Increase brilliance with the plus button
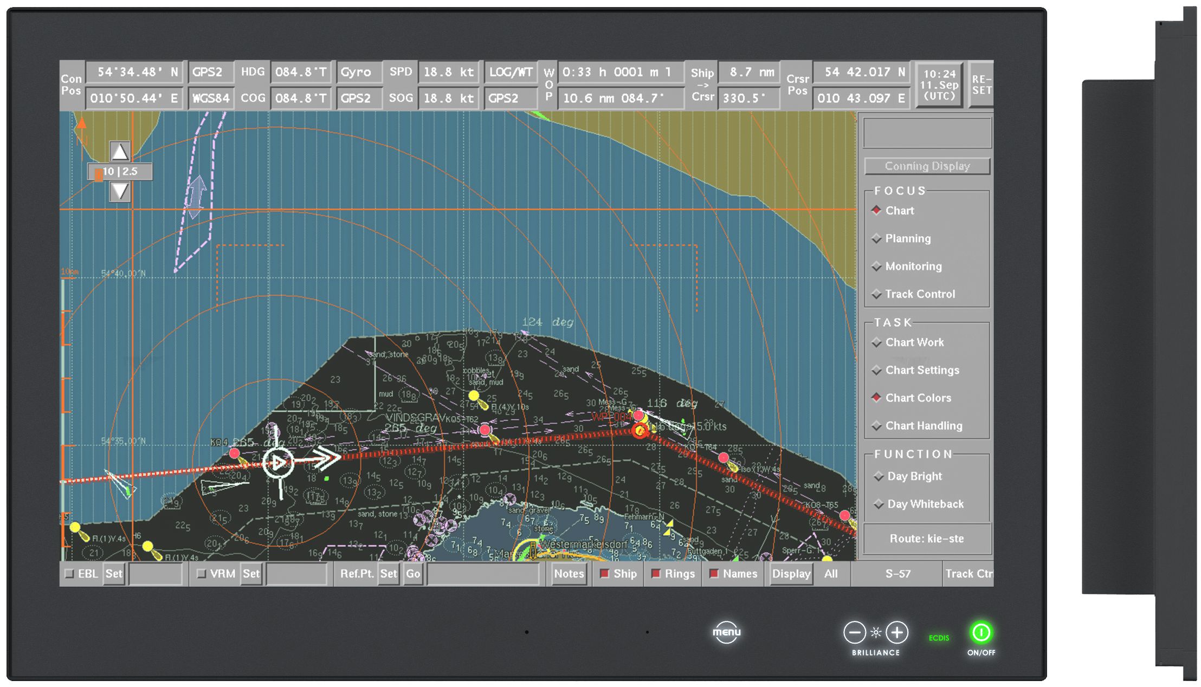 click(897, 632)
